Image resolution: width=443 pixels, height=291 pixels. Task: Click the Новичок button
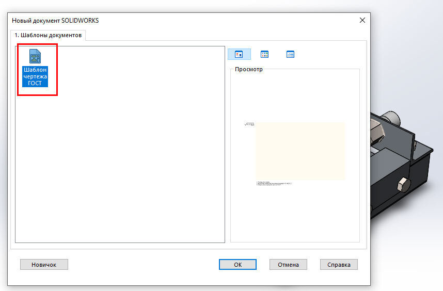pos(44,265)
